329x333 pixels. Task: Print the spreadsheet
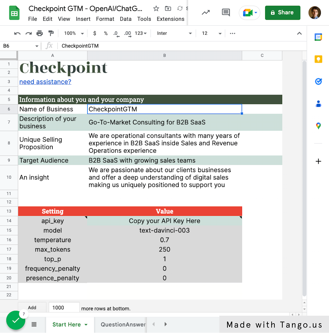(x=40, y=33)
